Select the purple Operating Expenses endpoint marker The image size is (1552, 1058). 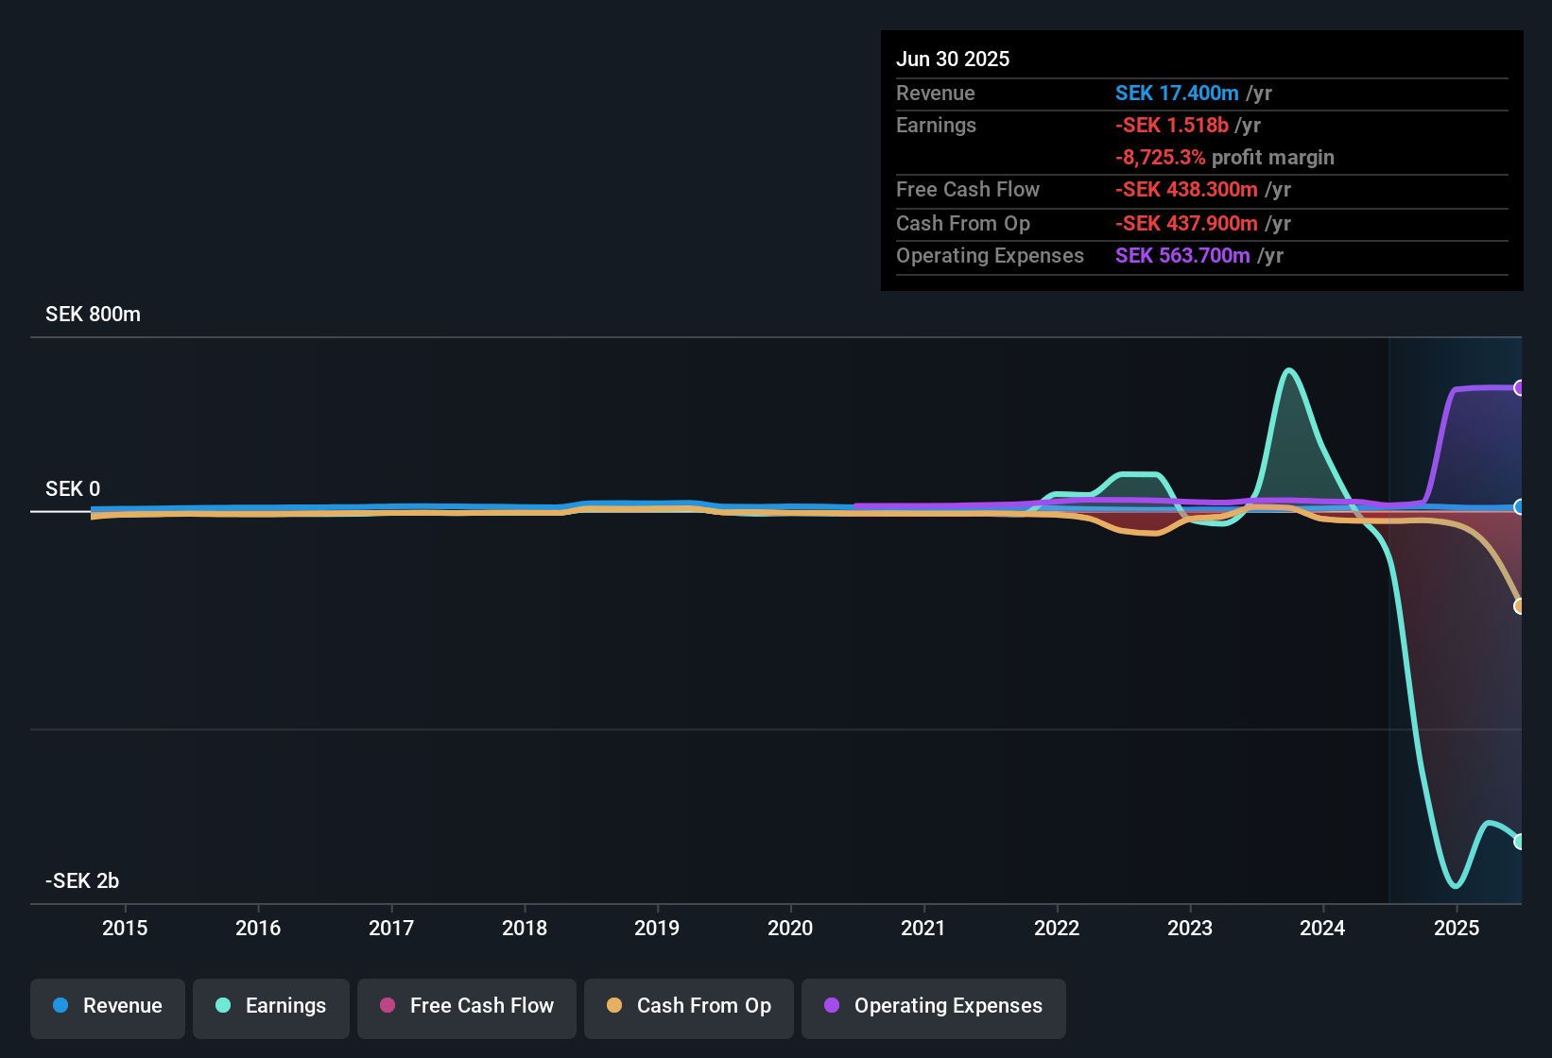tap(1519, 387)
